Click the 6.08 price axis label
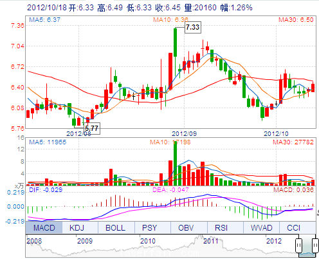 [17, 108]
